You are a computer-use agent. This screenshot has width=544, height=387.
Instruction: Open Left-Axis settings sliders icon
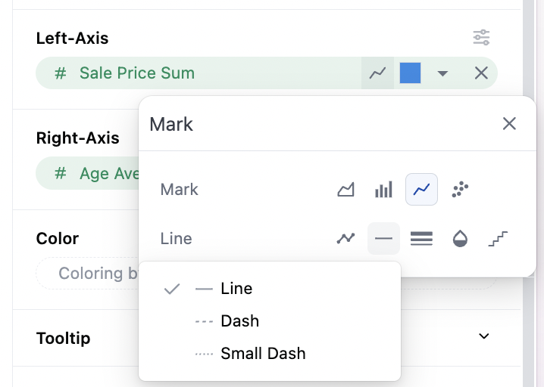click(x=481, y=37)
